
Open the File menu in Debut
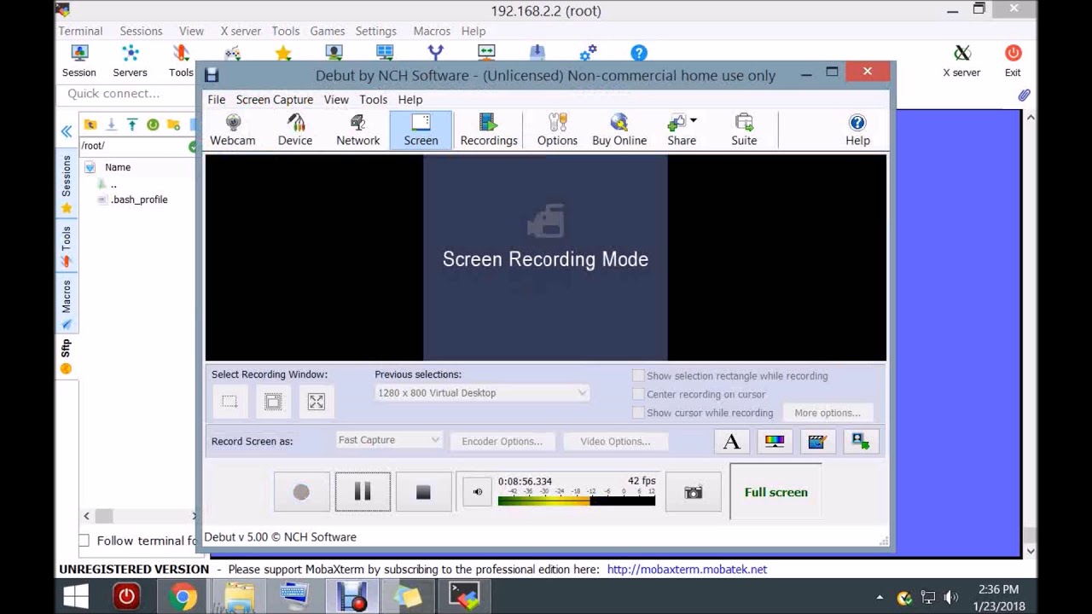216,100
